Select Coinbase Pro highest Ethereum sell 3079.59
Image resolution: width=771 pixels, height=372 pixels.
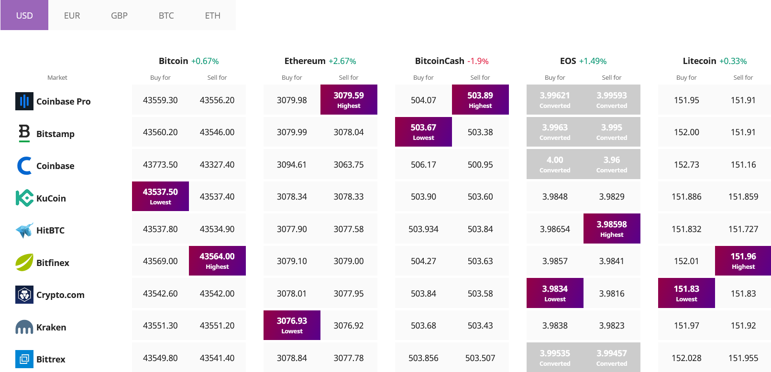coord(349,100)
